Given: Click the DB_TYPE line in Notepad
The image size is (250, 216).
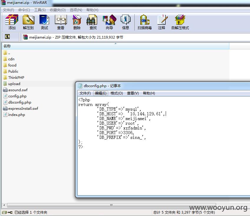Looking at the screenshot, I should coord(119,109).
